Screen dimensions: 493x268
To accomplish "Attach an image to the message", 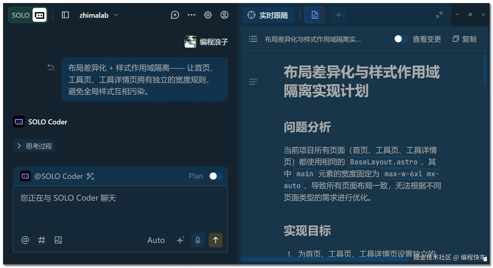I will coord(58,240).
